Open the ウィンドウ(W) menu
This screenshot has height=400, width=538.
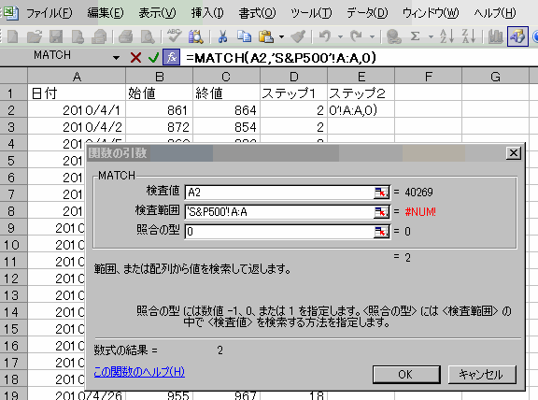point(431,13)
